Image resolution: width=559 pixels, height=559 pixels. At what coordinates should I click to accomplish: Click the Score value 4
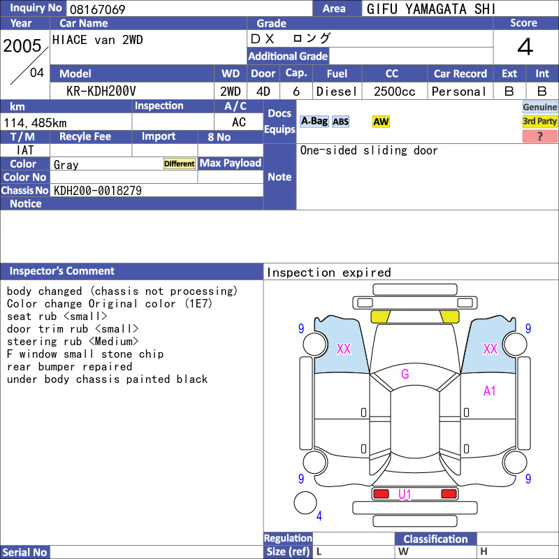525,47
